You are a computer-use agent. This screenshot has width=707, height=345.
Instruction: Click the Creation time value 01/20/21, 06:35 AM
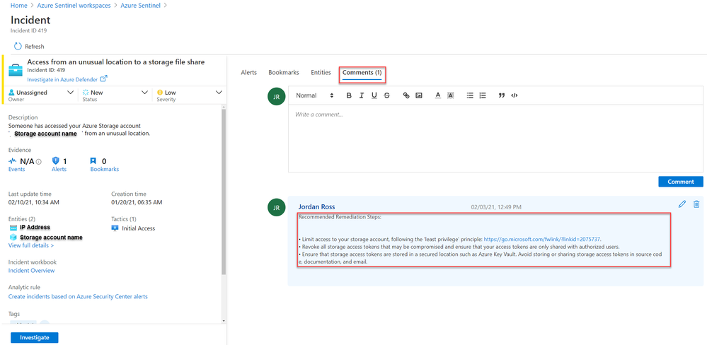pyautogui.click(x=137, y=203)
